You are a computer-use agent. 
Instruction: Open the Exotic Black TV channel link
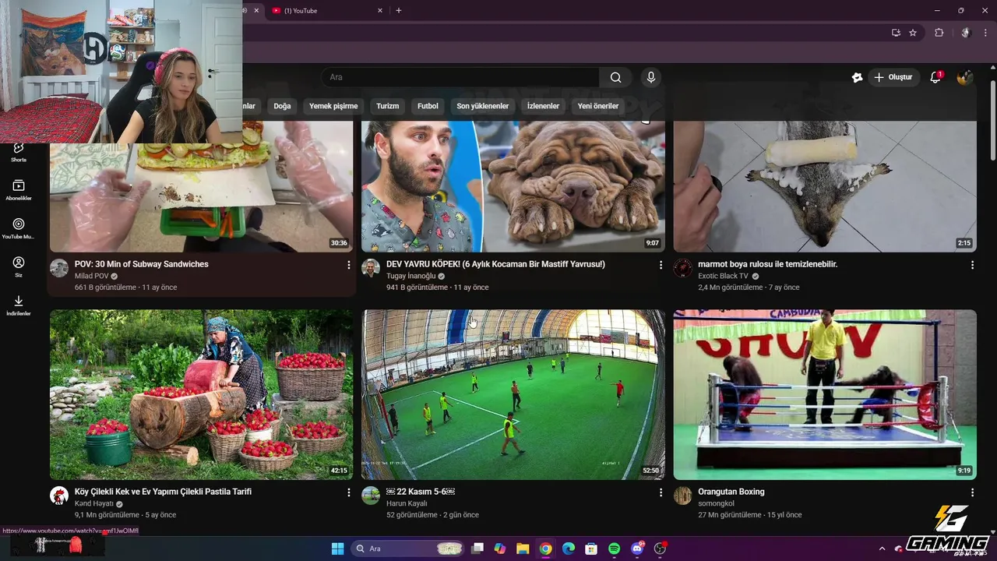tap(723, 276)
